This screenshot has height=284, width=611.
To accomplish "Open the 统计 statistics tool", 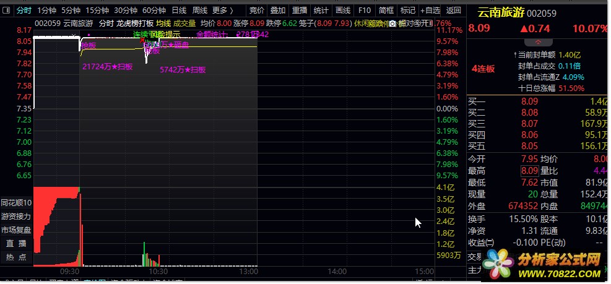I will click(321, 11).
